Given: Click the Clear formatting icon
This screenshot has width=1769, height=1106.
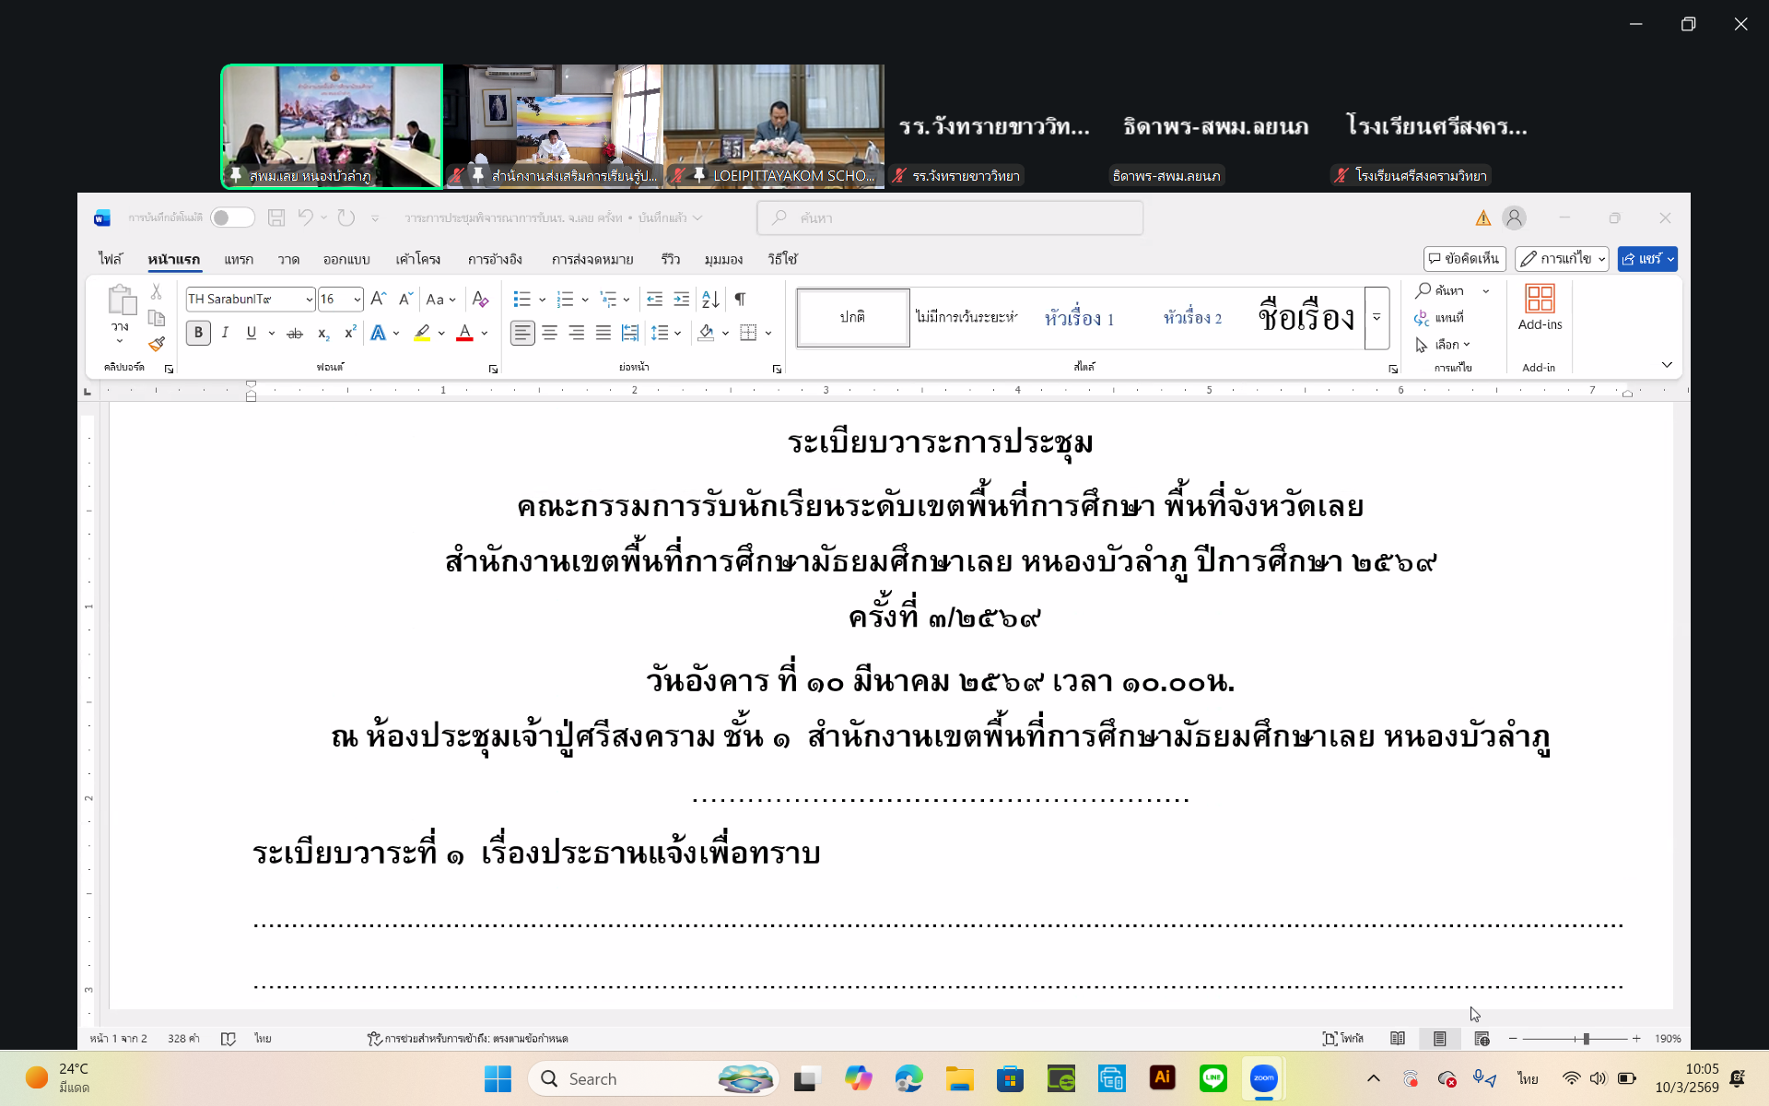Looking at the screenshot, I should click(480, 299).
